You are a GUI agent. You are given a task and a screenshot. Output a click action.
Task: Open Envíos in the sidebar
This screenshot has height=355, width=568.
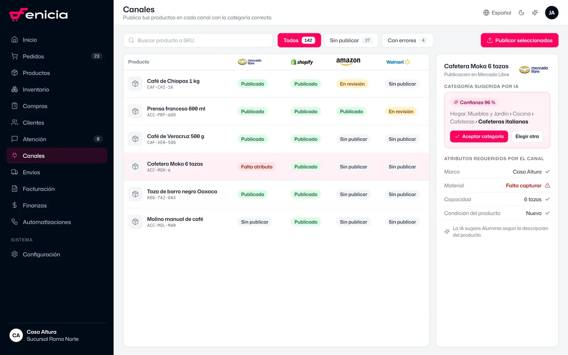point(57,172)
